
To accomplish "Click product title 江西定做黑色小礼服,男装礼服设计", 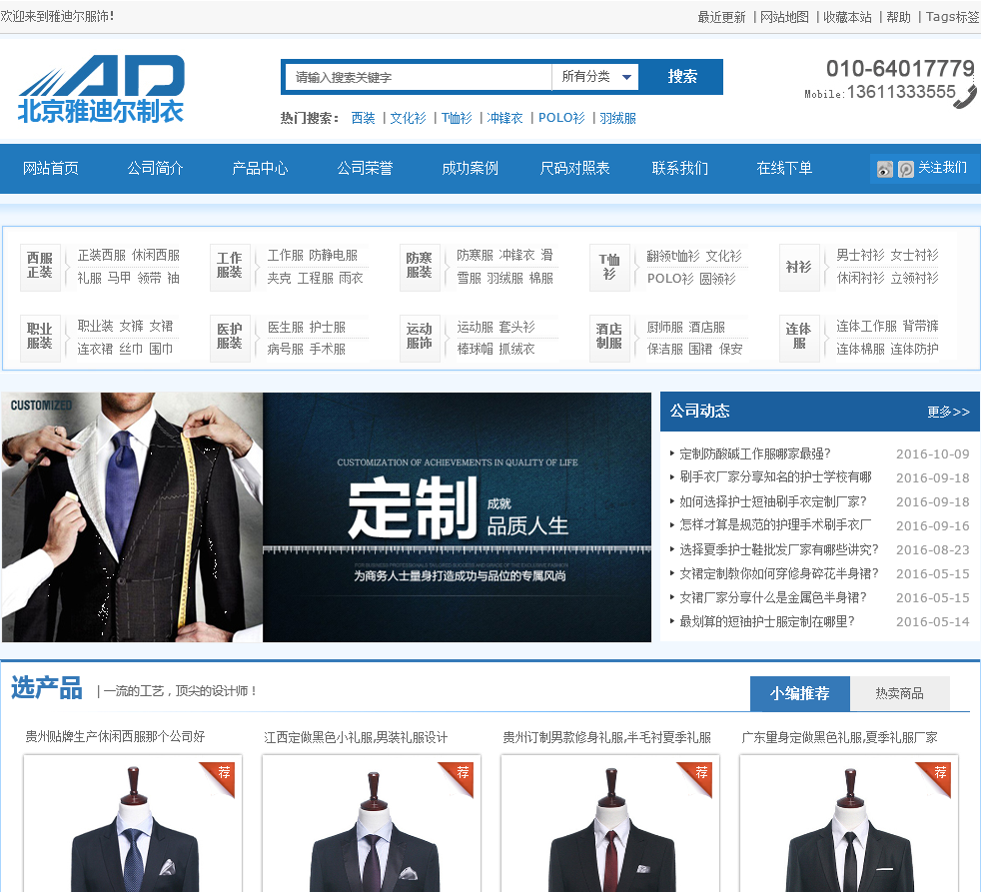I will coord(356,738).
